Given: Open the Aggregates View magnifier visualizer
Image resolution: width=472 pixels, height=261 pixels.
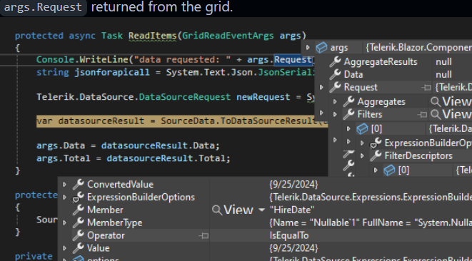Looking at the screenshot, I should tap(436, 102).
